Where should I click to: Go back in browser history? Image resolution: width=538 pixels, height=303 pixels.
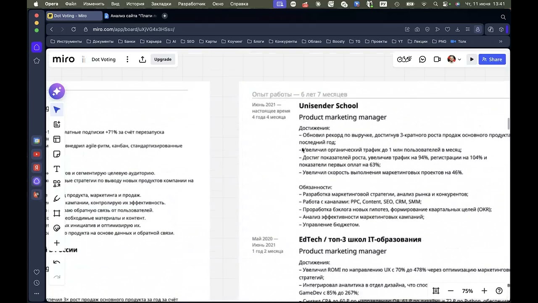(x=51, y=29)
